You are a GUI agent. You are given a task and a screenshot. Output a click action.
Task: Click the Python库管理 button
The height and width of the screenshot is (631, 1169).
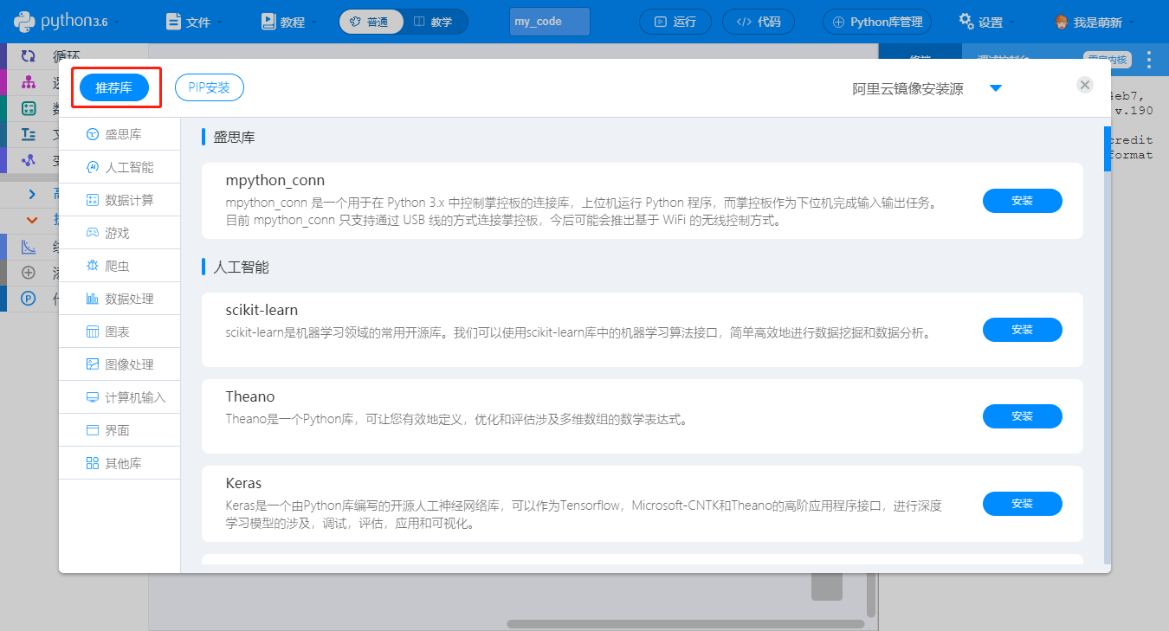(877, 22)
